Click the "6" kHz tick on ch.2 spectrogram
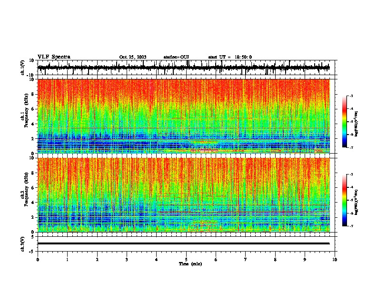The width and height of the screenshot is (377, 291). (33, 188)
